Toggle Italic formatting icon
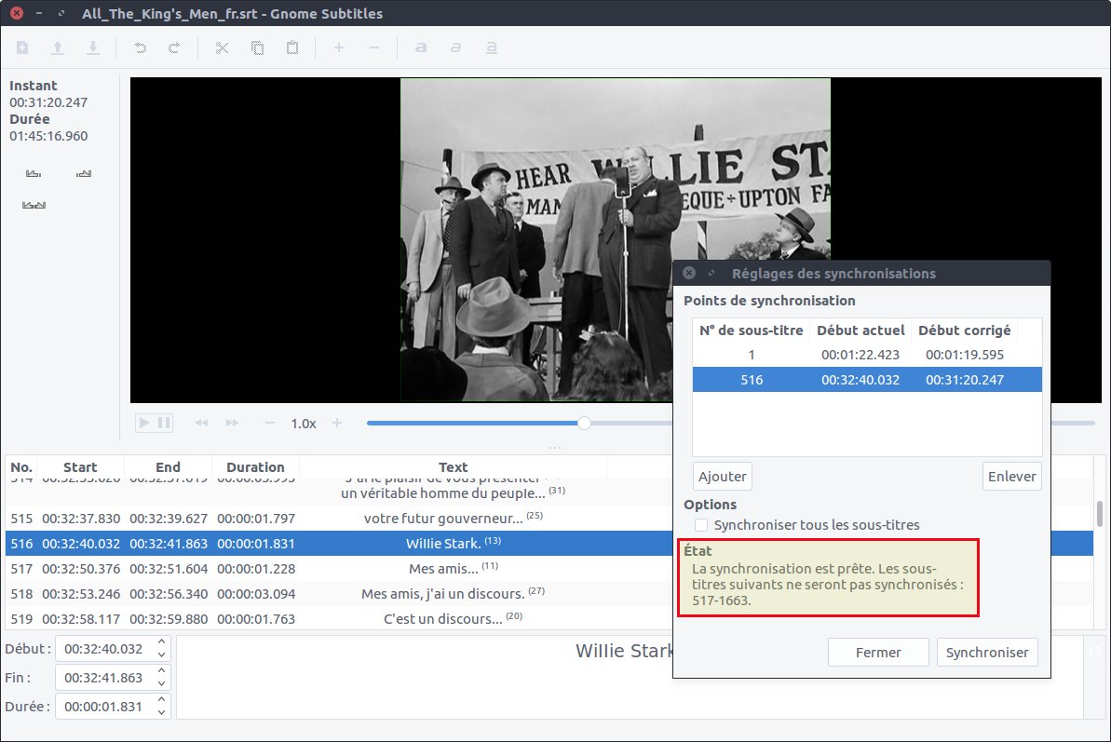 click(x=455, y=47)
